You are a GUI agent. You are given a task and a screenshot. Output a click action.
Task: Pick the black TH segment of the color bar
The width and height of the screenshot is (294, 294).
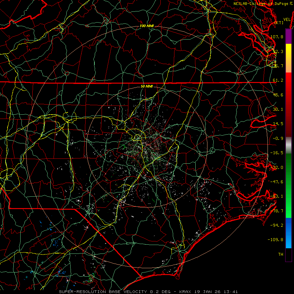click(288, 254)
